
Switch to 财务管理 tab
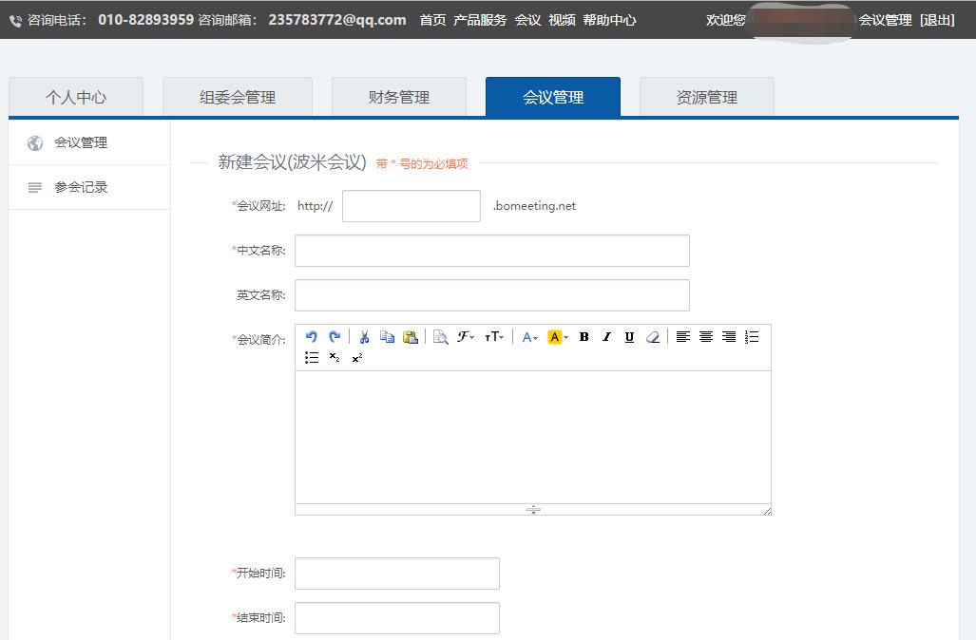(x=399, y=97)
